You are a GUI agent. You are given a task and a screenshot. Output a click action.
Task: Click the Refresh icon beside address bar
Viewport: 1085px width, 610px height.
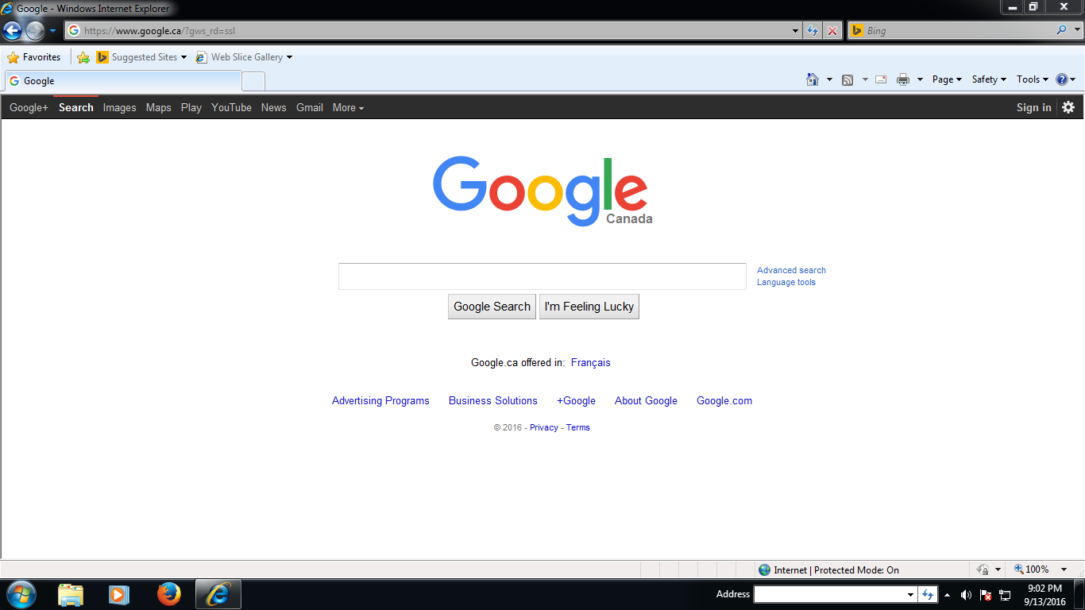[813, 31]
